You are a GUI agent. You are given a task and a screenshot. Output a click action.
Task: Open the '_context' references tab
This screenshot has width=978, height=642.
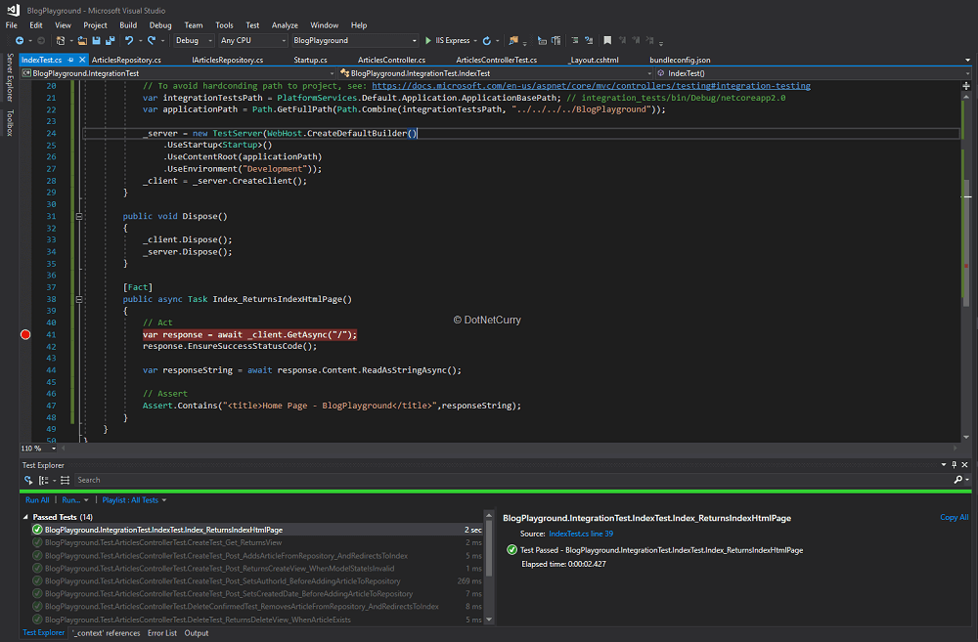[106, 633]
